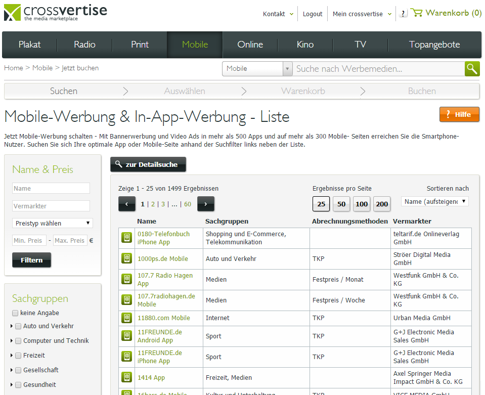
Task: Click mobile icon for 11880.com Mobile
Action: (x=127, y=318)
